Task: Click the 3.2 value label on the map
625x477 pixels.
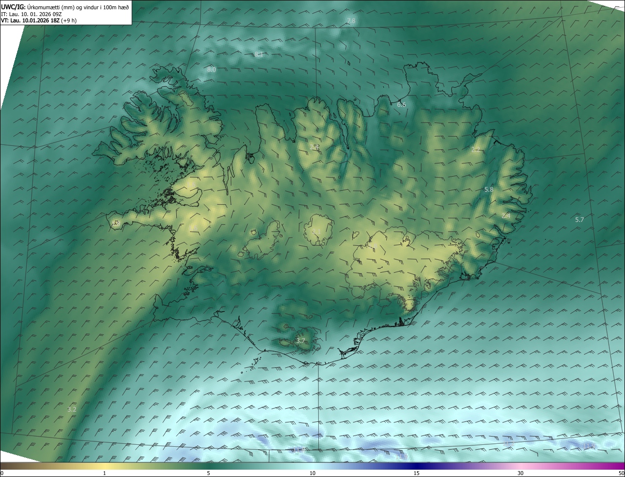Action: click(x=72, y=409)
